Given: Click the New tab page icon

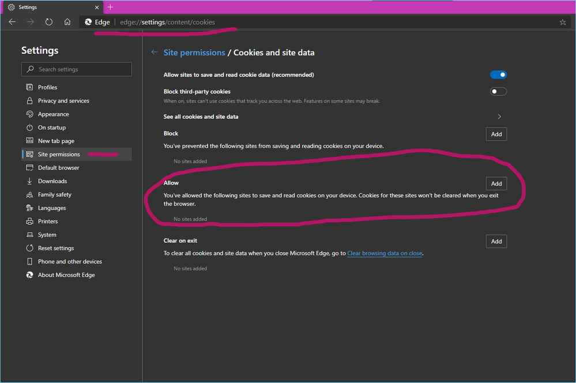Looking at the screenshot, I should [x=30, y=141].
